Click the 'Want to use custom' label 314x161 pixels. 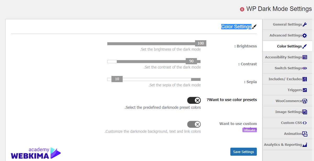(238, 124)
